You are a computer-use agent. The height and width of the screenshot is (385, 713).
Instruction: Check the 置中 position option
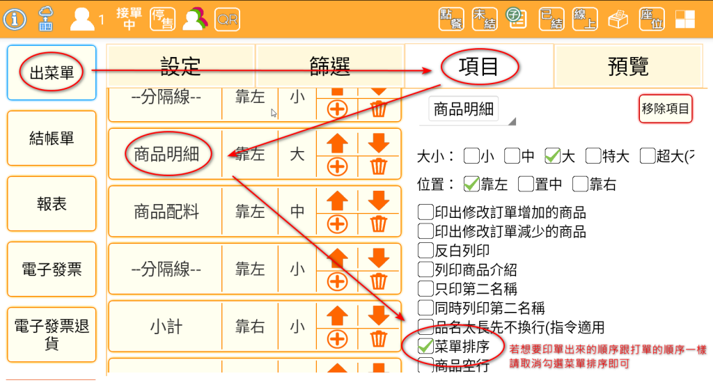(x=526, y=184)
